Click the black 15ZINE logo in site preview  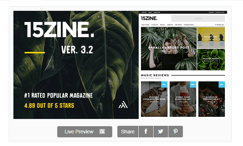149,18
